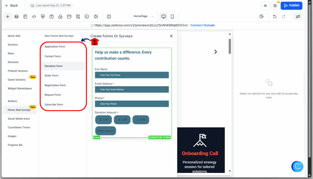Switch to mobile view
Screen dimensions: 313x179
point(172,16)
